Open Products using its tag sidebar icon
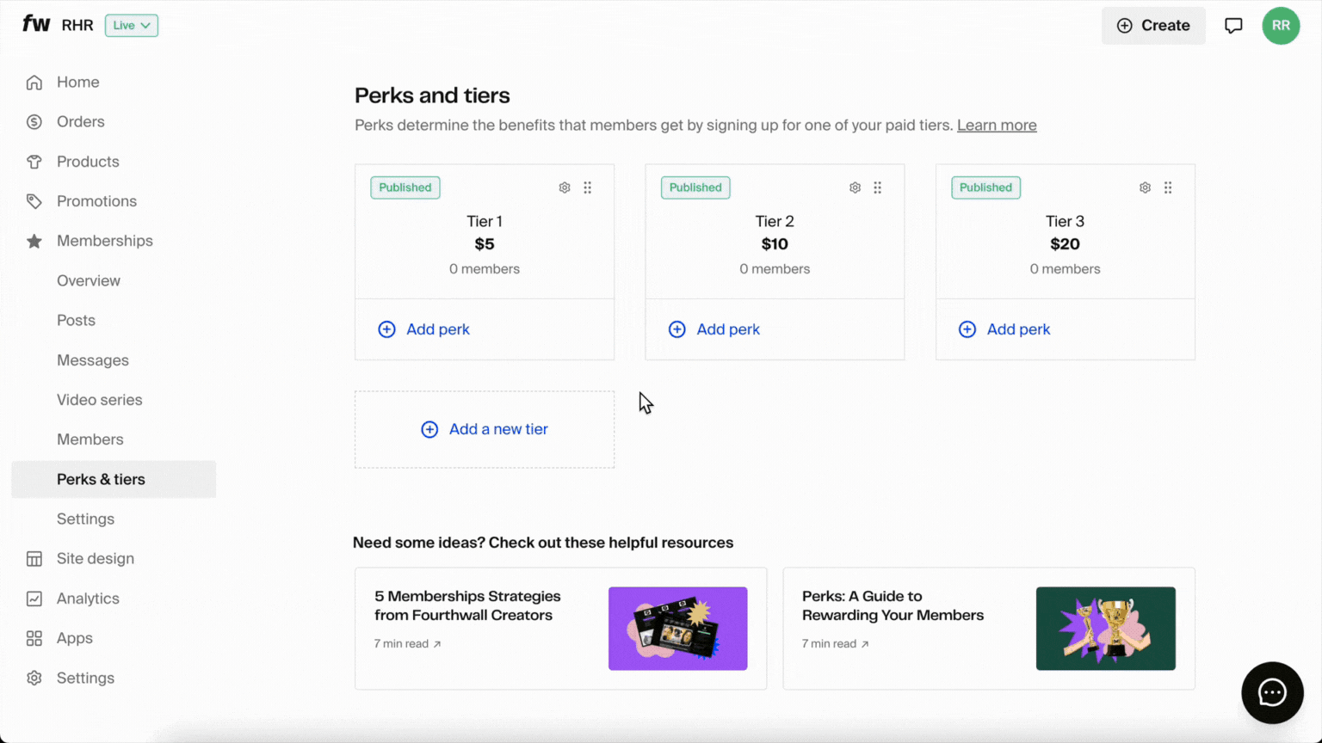The height and width of the screenshot is (743, 1322). [34, 161]
